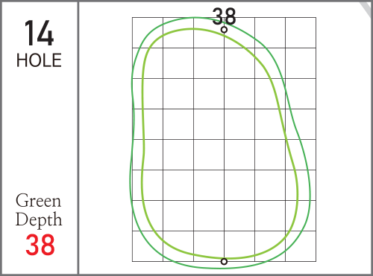373x276 pixels.
Task: Select the red 38 green depth value
Action: tap(40, 245)
